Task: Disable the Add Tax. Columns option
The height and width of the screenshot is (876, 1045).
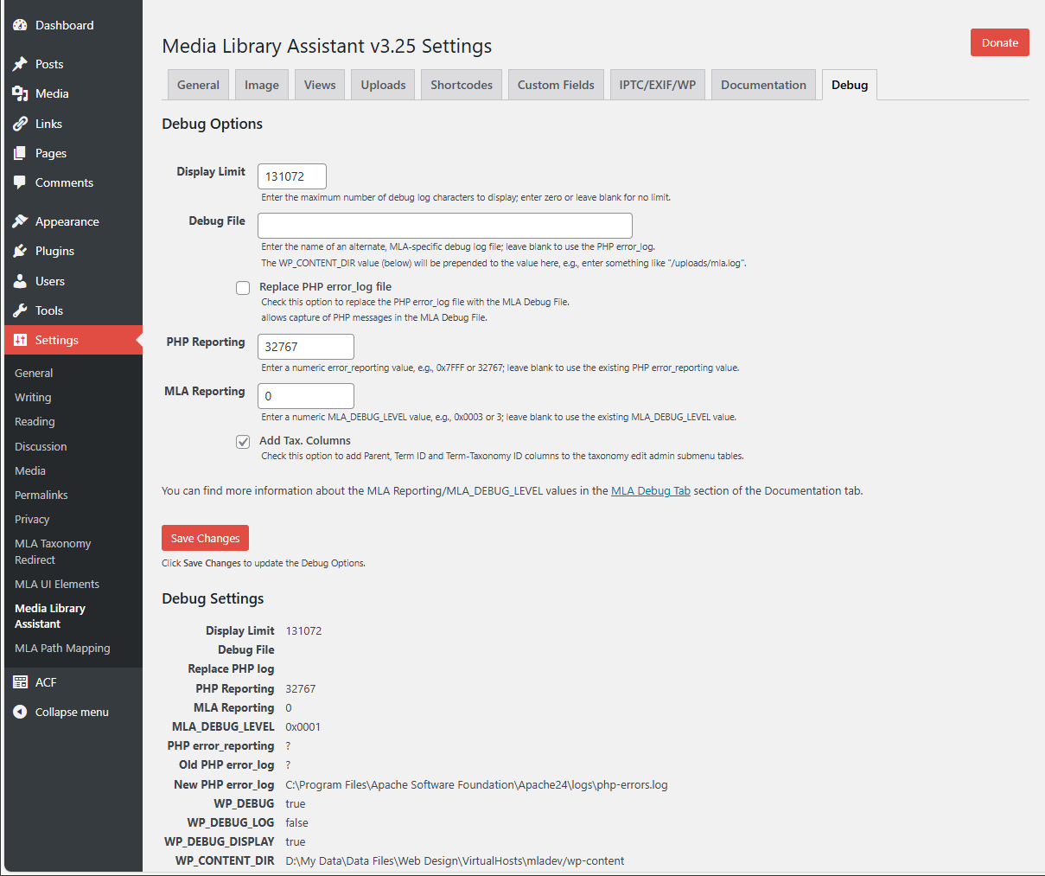Action: click(x=243, y=441)
